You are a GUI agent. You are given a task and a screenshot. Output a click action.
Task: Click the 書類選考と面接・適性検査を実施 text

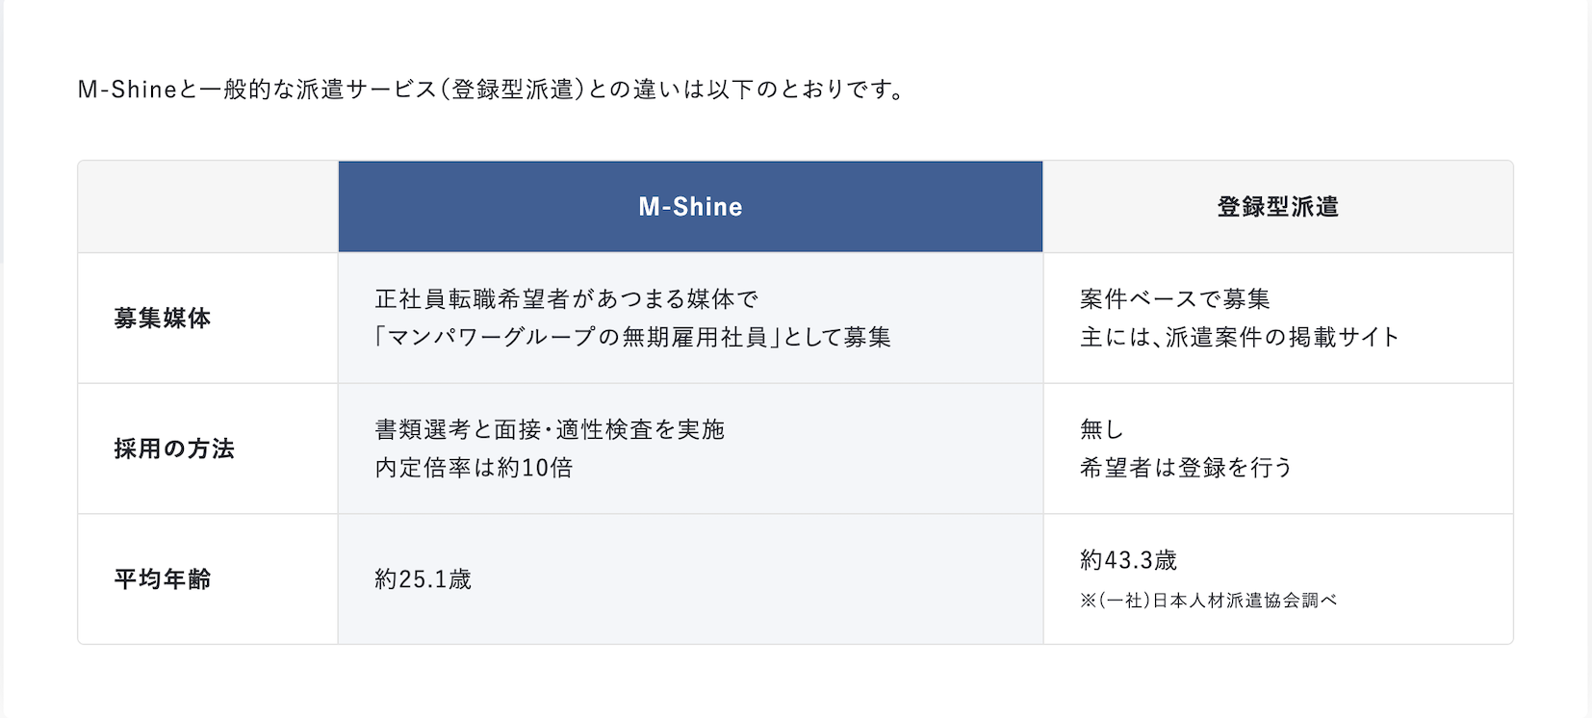point(550,430)
